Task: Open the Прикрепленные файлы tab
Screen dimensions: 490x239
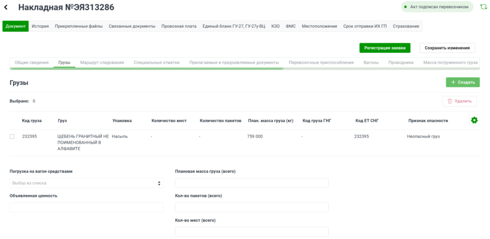Action: [78, 26]
